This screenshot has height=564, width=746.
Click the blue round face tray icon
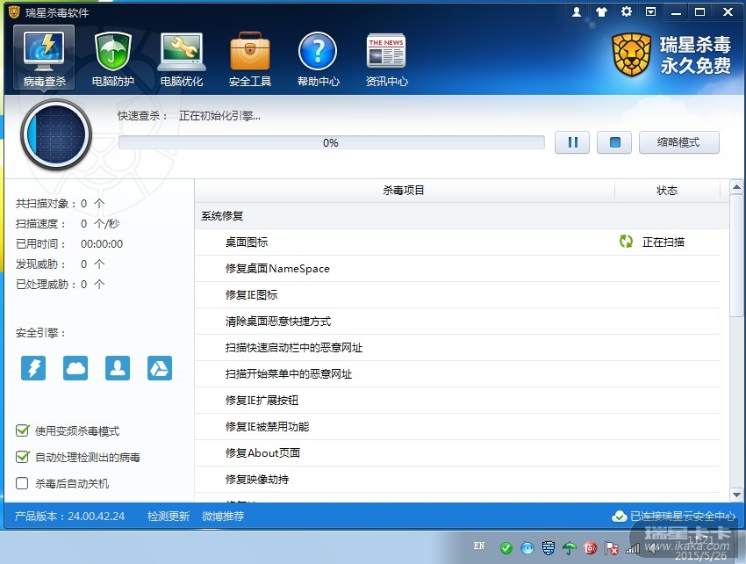[527, 549]
